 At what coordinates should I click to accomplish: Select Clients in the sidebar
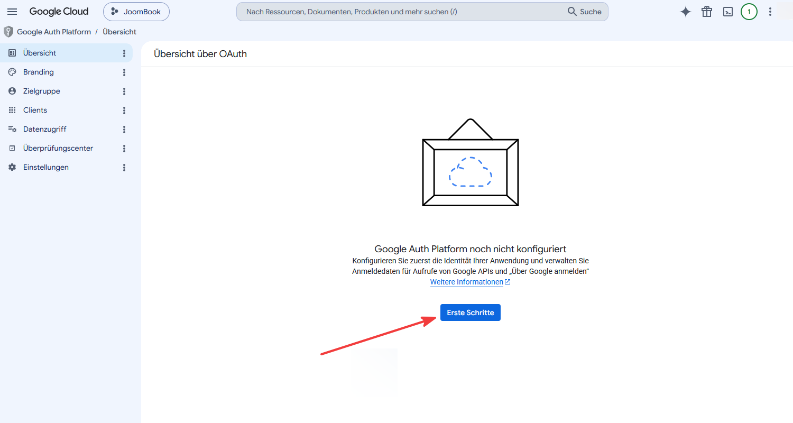point(66,110)
